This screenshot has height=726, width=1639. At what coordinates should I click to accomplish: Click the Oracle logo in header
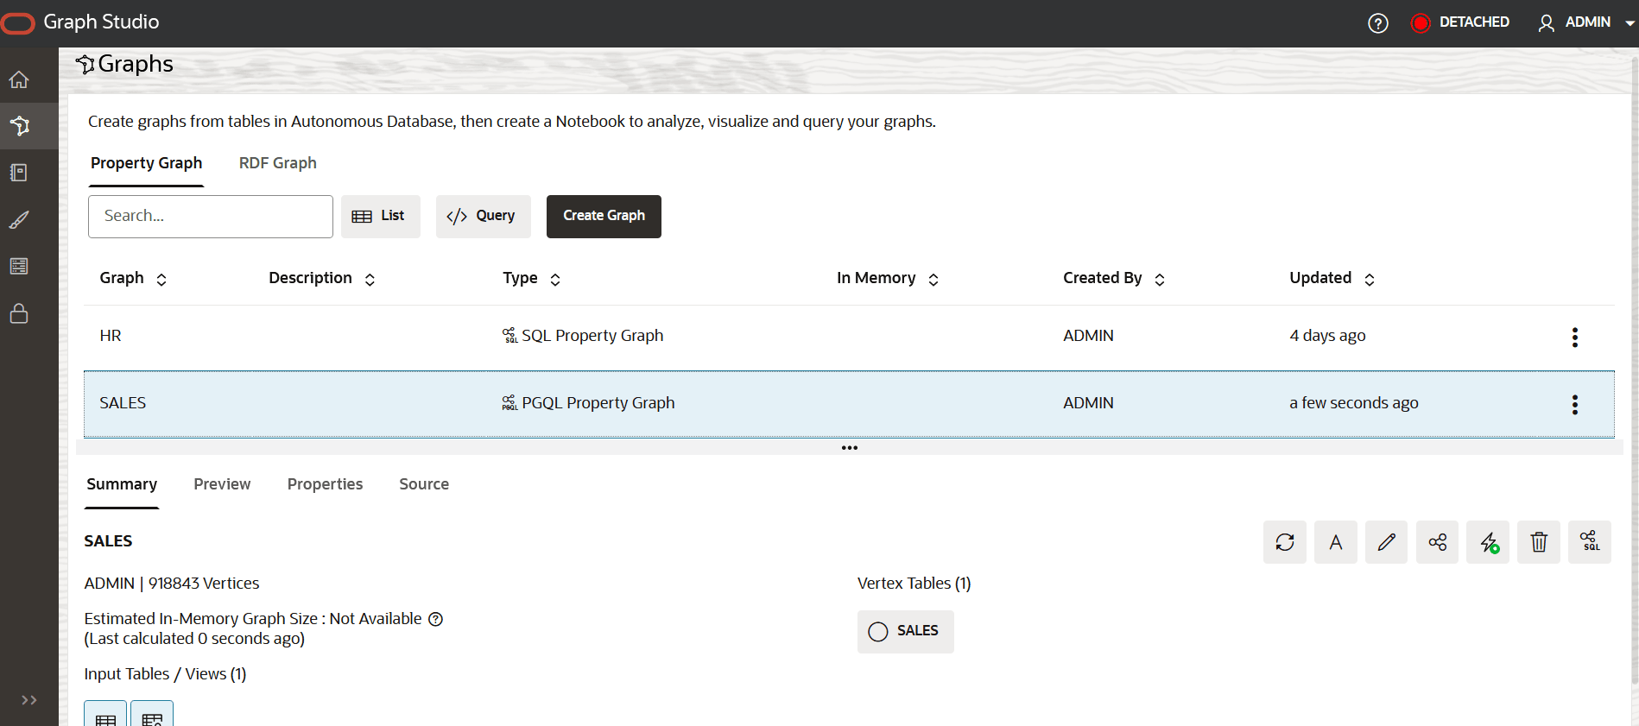pyautogui.click(x=17, y=23)
